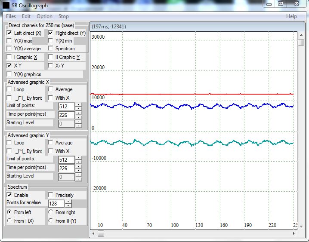This screenshot has width=309, height=242.
Task: Open the Files menu
Action: 11,16
